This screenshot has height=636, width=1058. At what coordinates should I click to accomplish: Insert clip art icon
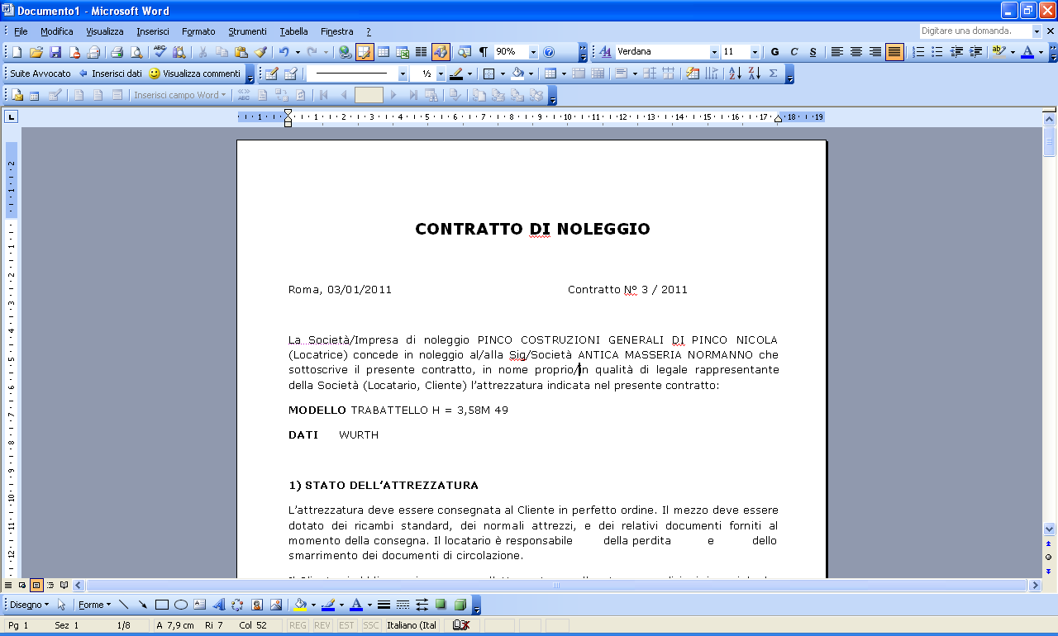pyautogui.click(x=257, y=605)
